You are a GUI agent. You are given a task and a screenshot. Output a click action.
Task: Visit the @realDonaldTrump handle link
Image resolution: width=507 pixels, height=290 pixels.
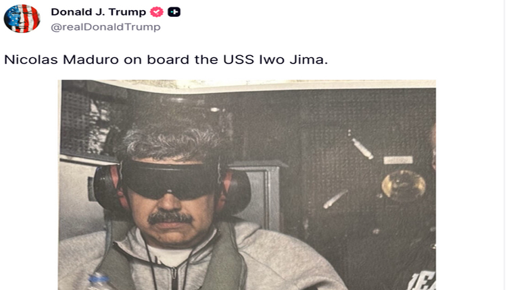[105, 27]
